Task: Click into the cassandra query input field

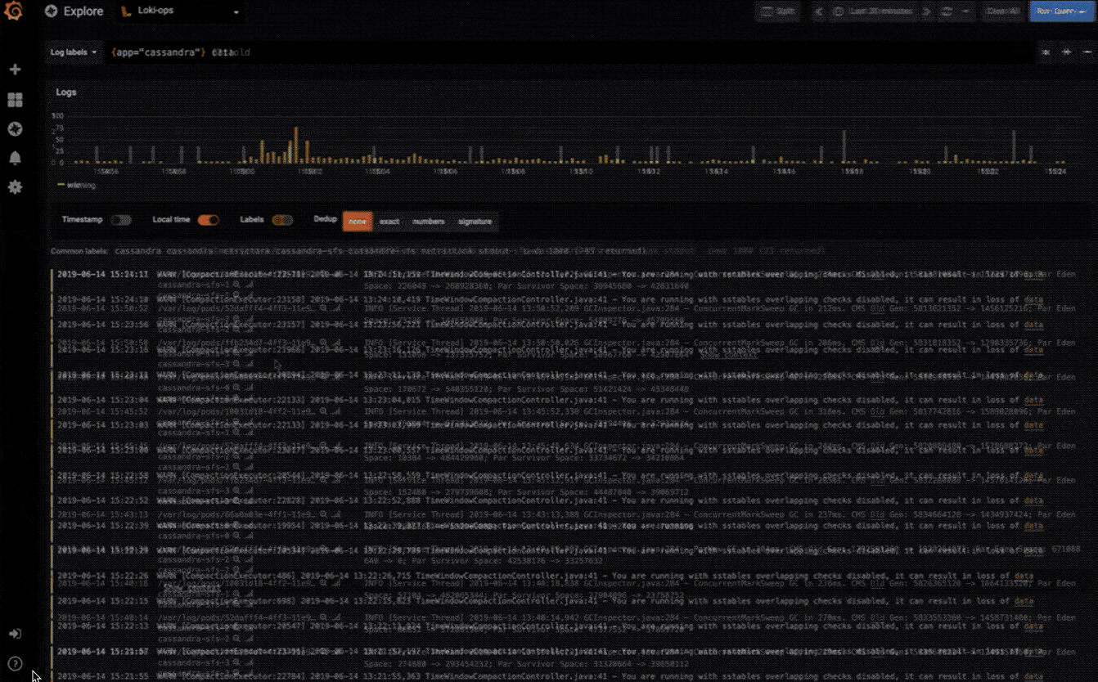Action: pos(569,52)
